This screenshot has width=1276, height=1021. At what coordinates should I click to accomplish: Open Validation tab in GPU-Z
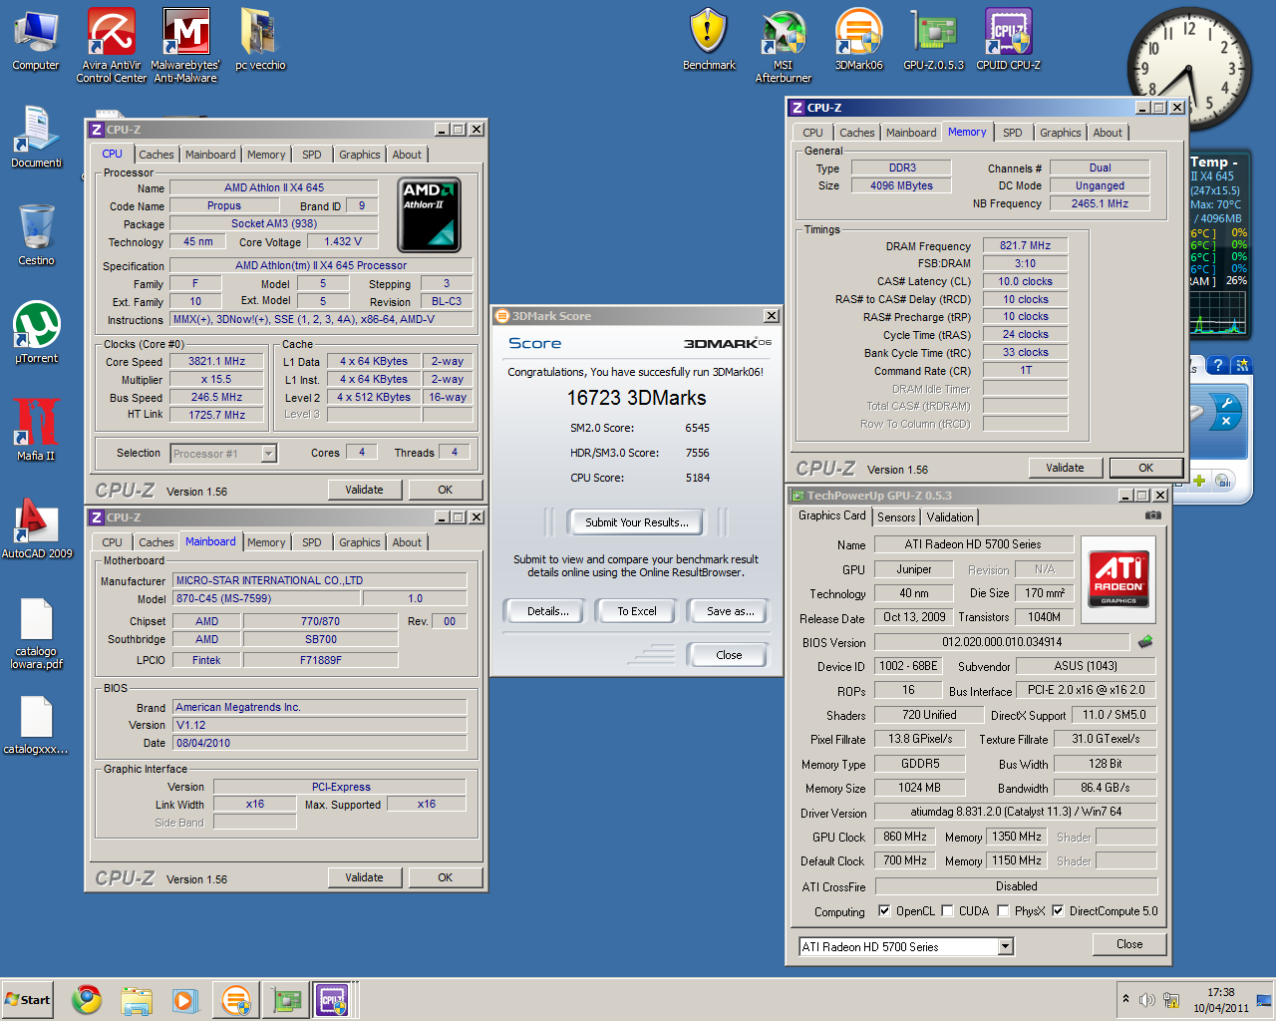coord(950,516)
